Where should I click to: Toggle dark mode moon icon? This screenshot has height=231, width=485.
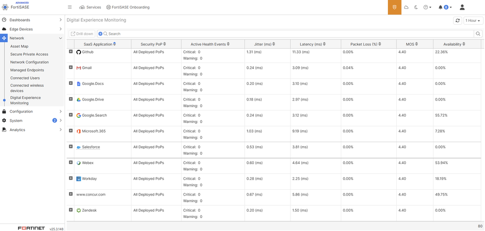(x=416, y=7)
